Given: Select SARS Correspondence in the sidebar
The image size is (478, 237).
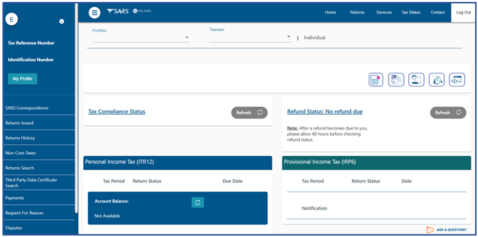Looking at the screenshot, I should (27, 108).
